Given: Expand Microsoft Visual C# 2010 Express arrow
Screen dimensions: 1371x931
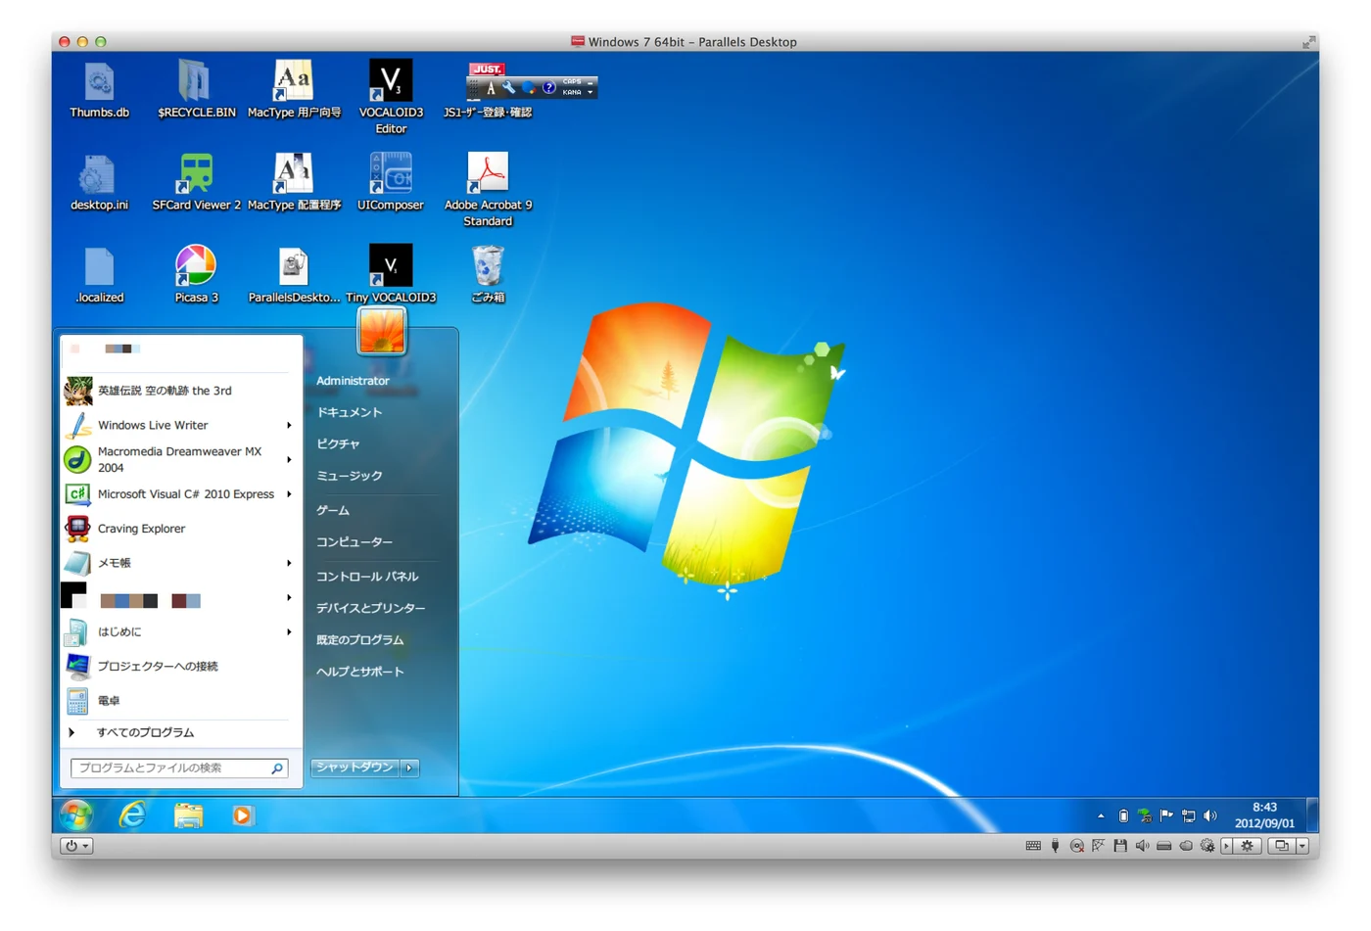Looking at the screenshot, I should pos(289,494).
